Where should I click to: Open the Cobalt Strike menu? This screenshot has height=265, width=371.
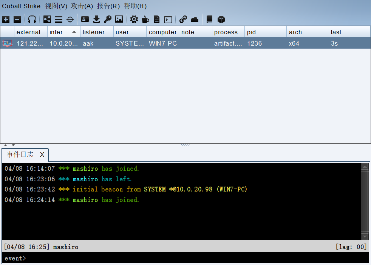pos(21,6)
